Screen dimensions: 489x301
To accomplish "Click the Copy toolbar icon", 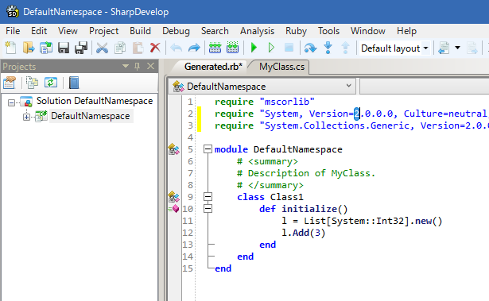I will tap(120, 48).
